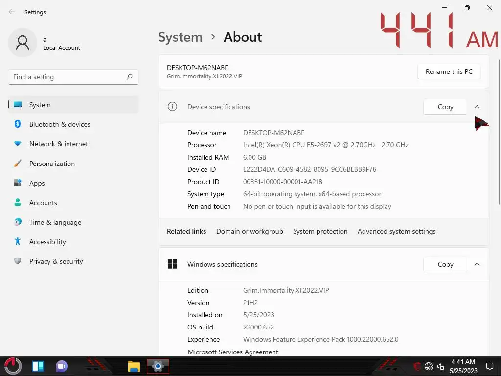Open Advanced system settings link

pyautogui.click(x=396, y=231)
